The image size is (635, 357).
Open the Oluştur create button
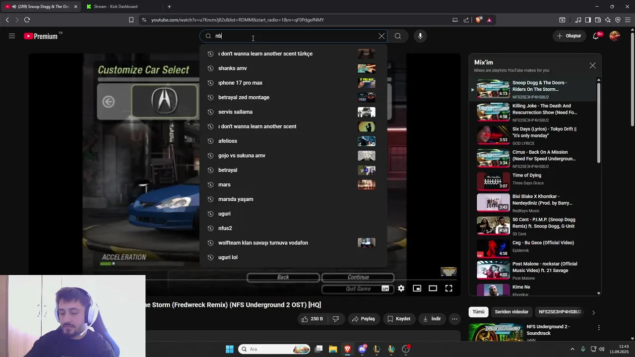pos(569,36)
